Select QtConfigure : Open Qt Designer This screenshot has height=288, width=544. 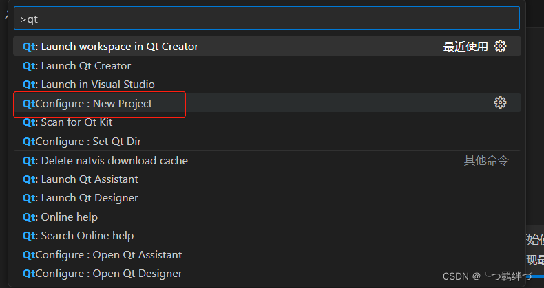266,274
